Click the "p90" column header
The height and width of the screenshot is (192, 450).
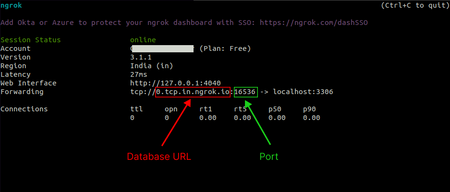309,109
